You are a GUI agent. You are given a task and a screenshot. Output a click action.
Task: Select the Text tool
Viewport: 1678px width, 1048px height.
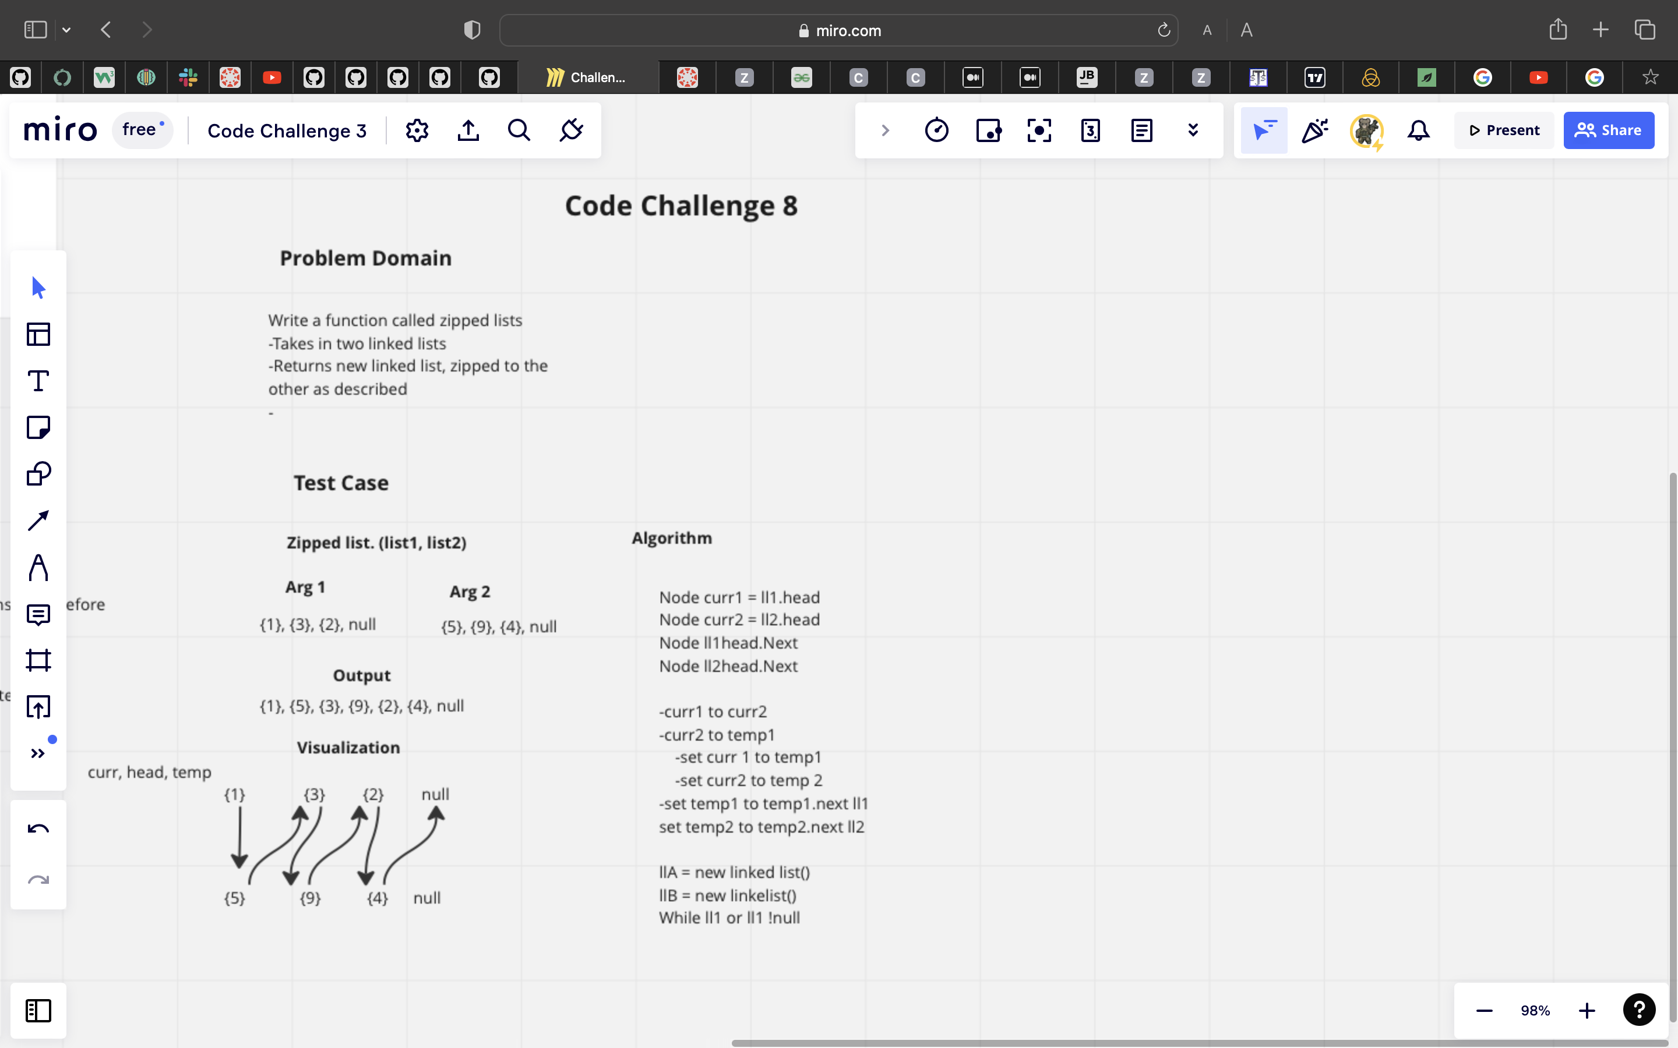[38, 381]
